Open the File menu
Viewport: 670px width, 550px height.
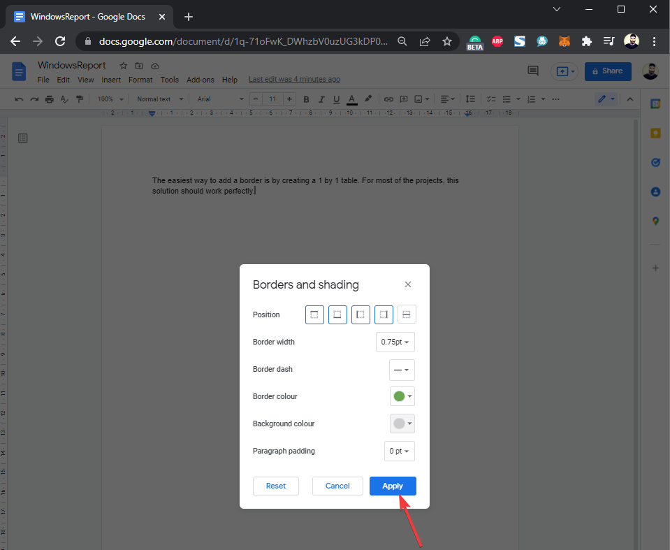pyautogui.click(x=43, y=80)
